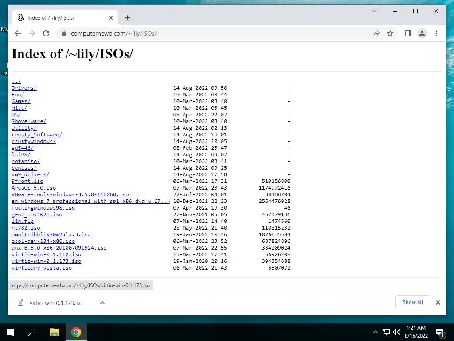Select the Index of /~lily/ISOs/ tab
Screen dimensions: 454x341
click(x=65, y=18)
